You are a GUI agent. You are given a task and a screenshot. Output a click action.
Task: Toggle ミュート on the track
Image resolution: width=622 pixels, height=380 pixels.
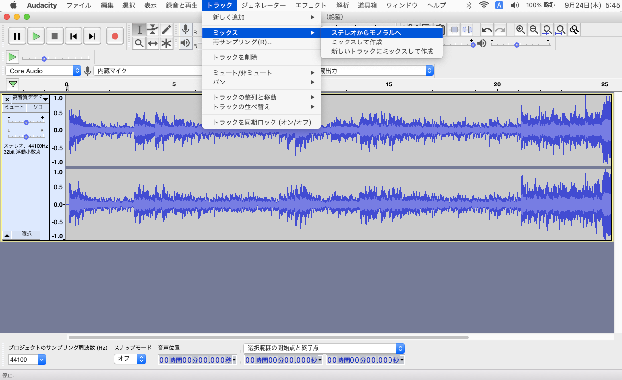pyautogui.click(x=14, y=107)
